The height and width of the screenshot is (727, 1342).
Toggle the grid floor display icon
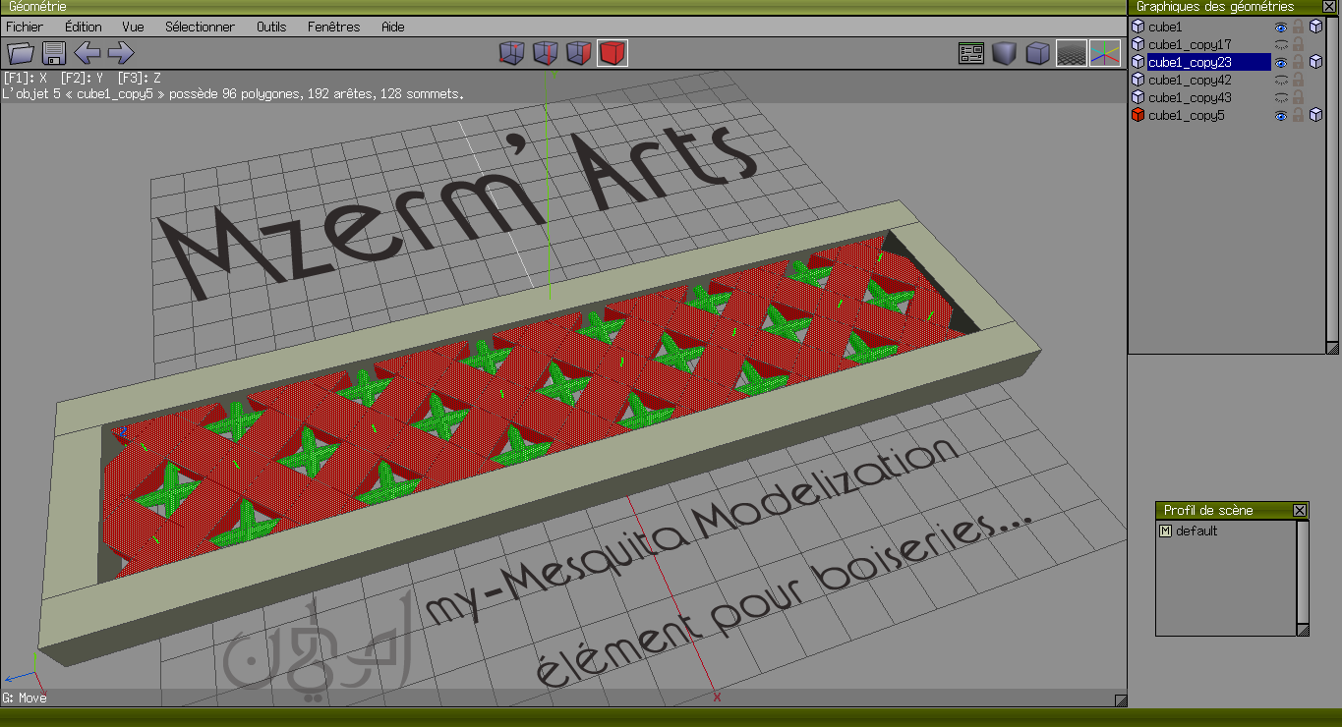[x=1071, y=53]
